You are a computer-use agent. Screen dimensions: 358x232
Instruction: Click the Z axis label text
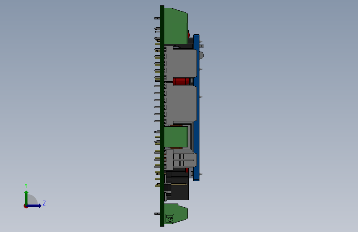click(44, 203)
